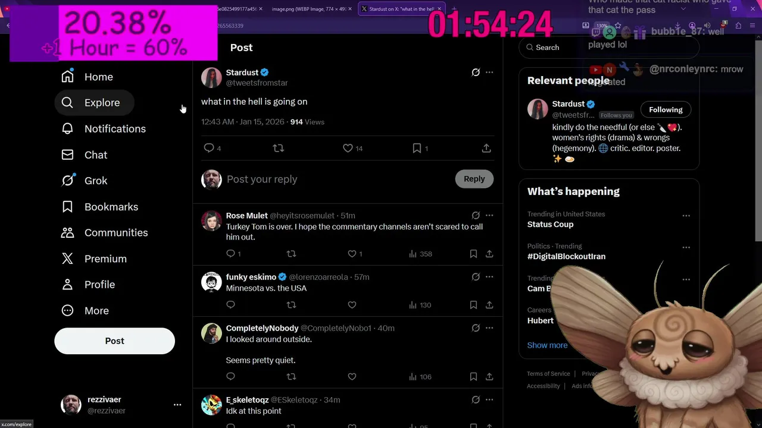Click Show more under What's happening
762x428 pixels.
click(x=547, y=345)
